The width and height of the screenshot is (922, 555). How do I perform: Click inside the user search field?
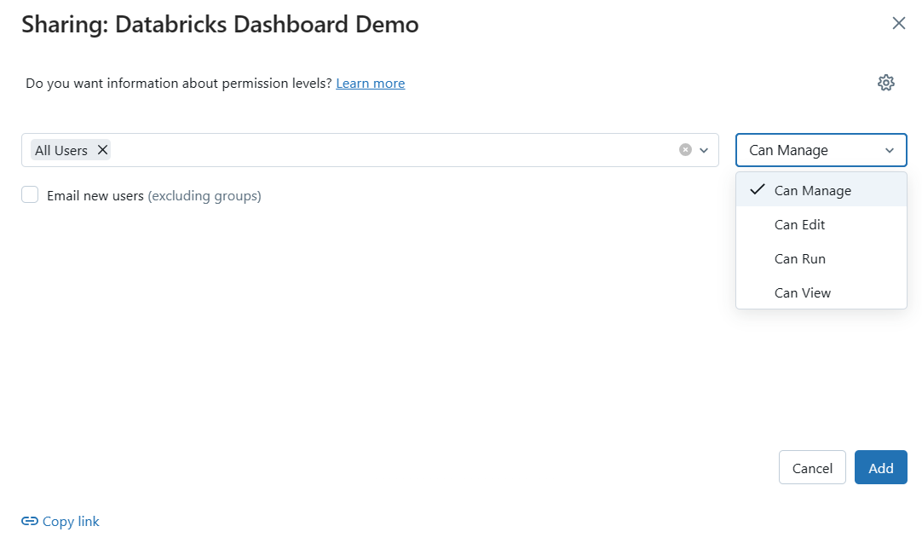tap(383, 149)
